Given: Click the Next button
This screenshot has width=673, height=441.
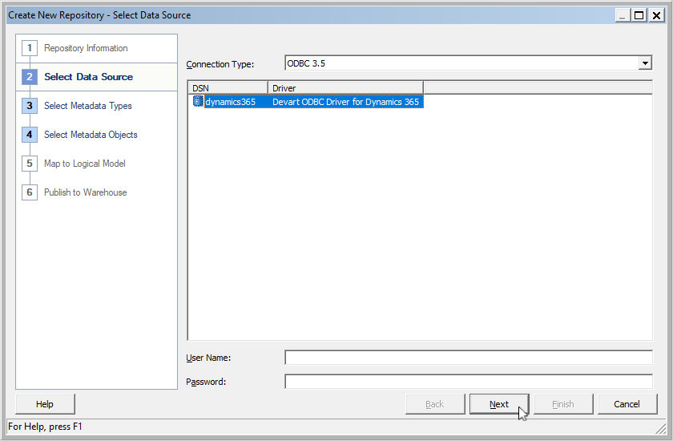Looking at the screenshot, I should tap(499, 404).
